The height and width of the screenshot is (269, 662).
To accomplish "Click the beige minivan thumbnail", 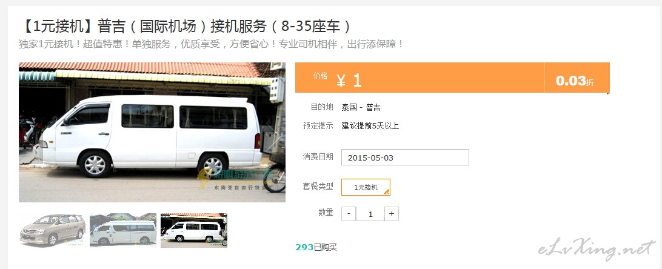I will [53, 230].
